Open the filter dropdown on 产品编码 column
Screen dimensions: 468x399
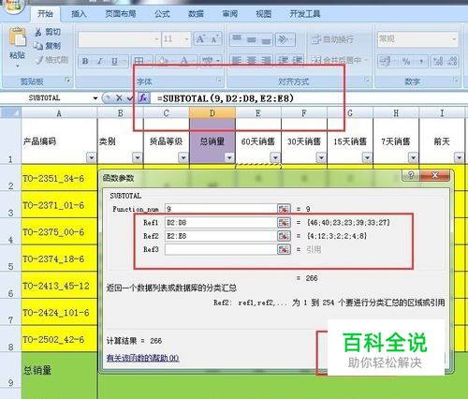coord(92,157)
